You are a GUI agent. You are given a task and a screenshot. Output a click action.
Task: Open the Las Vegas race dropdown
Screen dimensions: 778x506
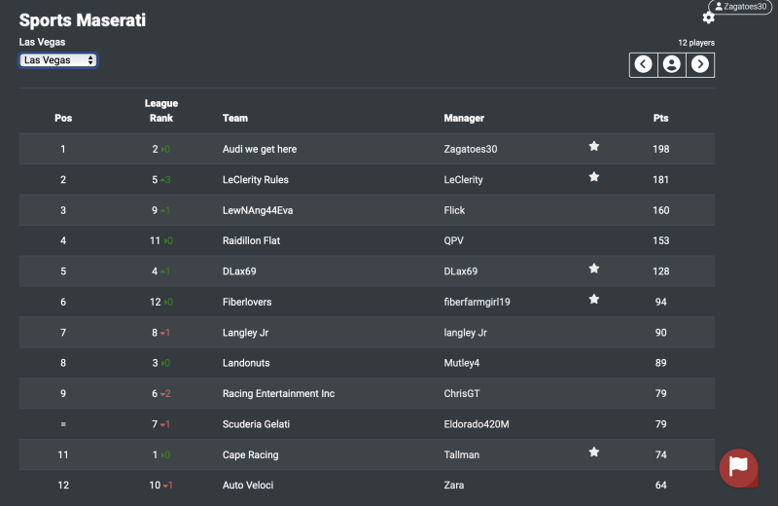point(58,60)
